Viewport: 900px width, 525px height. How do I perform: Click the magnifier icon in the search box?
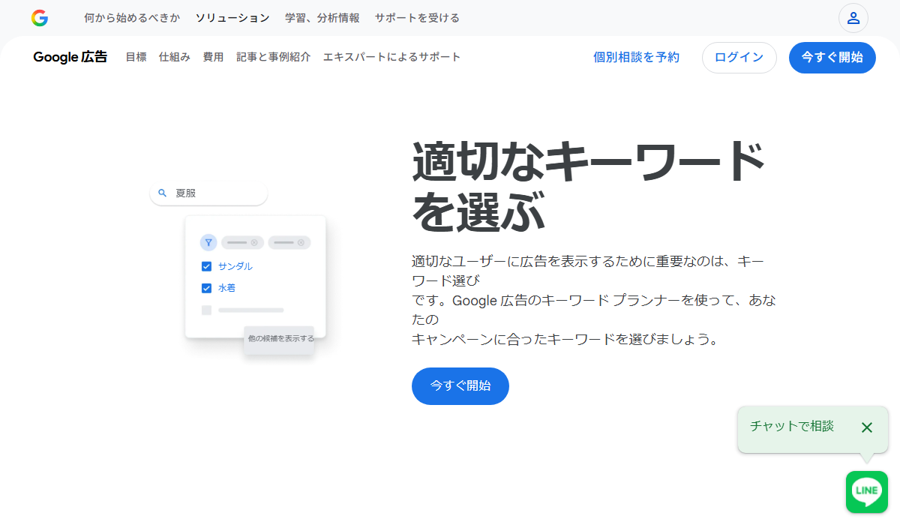(x=163, y=193)
